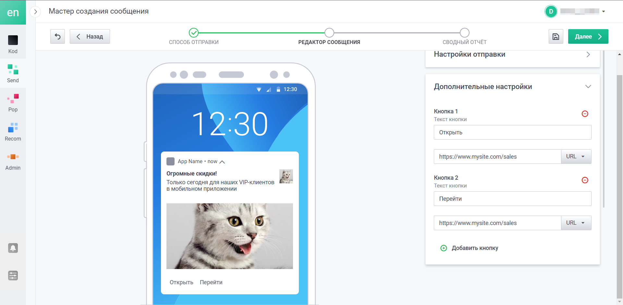The height and width of the screenshot is (305, 623).
Task: Click the page scrollbar up arrow
Action: pyautogui.click(x=620, y=54)
